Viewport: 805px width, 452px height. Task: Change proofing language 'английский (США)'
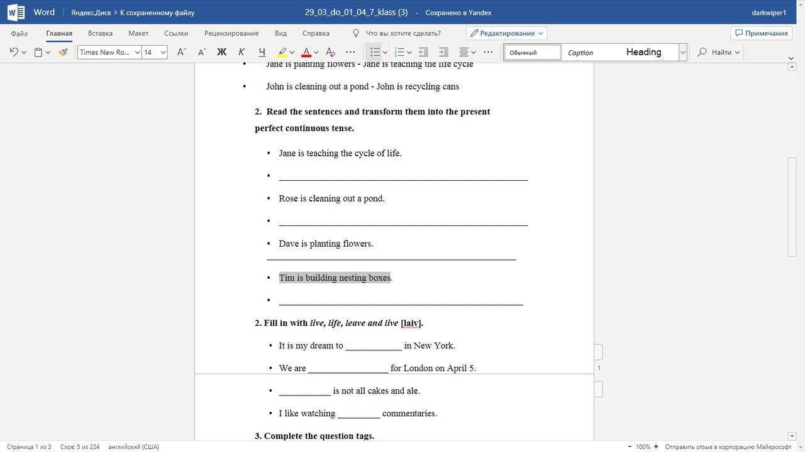pos(133,447)
